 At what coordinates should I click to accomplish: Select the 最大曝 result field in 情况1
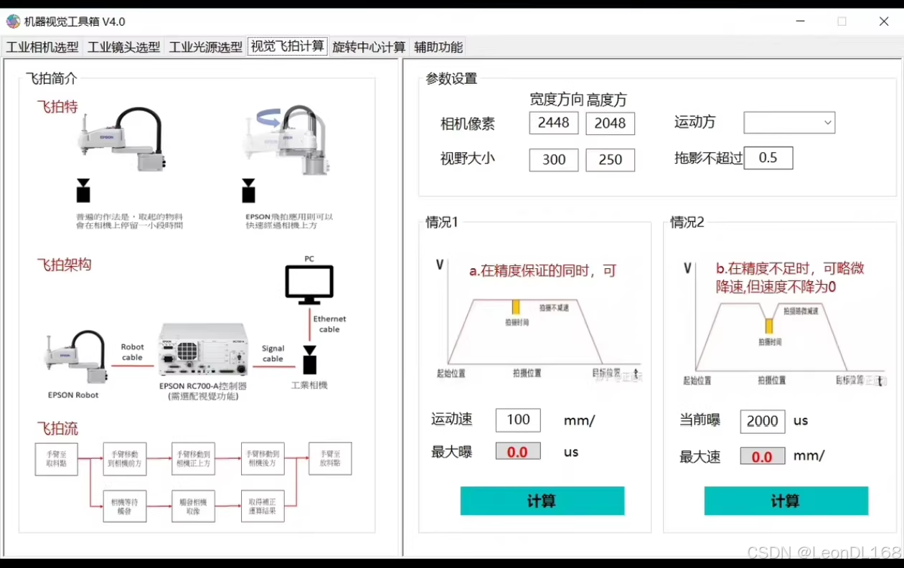point(517,452)
